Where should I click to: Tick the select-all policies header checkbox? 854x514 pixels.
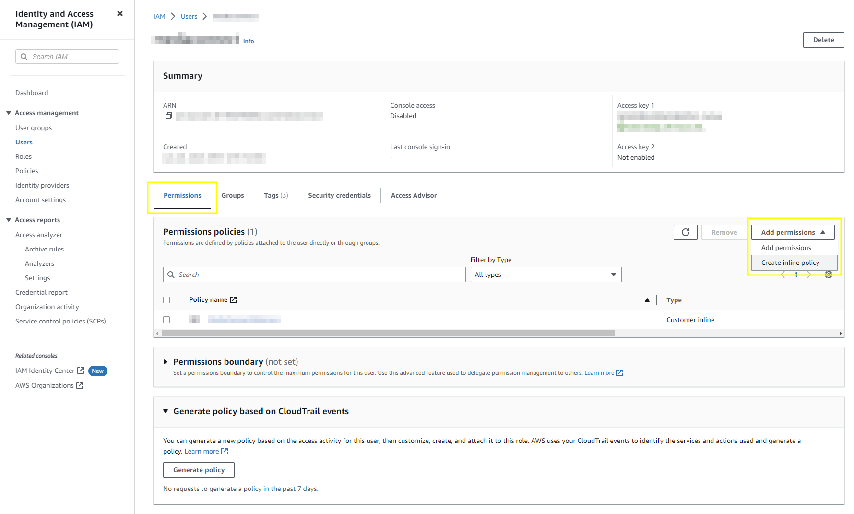(x=166, y=300)
